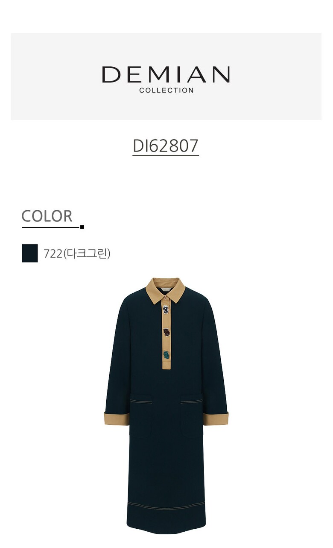Click the beige collar of the dress

[x=166, y=290]
